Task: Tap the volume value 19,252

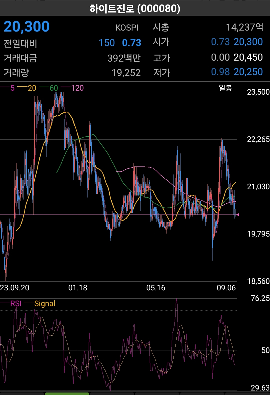Action: (x=126, y=73)
